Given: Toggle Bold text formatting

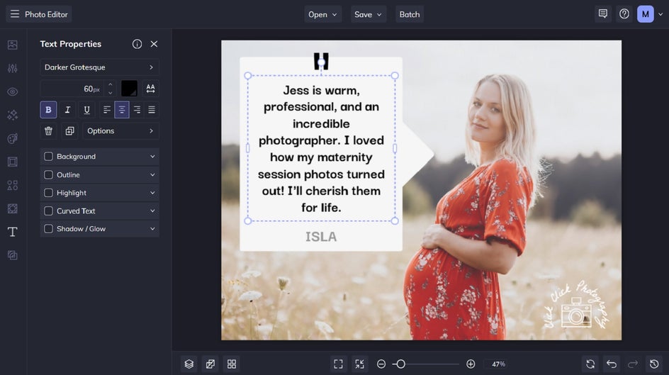Looking at the screenshot, I should (48, 110).
